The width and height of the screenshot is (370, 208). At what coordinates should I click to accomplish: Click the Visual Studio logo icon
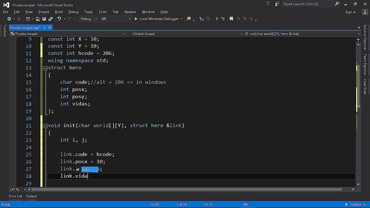(6, 5)
